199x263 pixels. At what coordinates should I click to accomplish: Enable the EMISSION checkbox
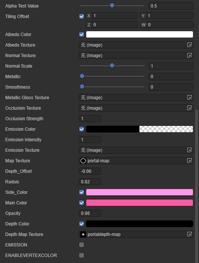click(x=81, y=245)
